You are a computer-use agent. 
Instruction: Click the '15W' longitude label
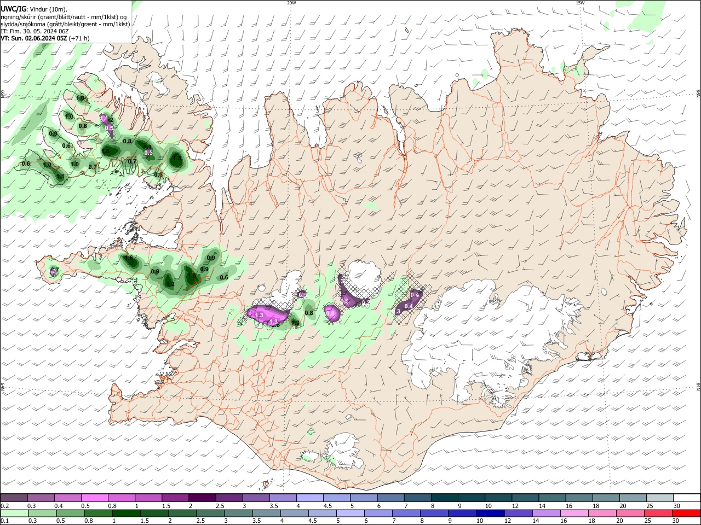579,2
